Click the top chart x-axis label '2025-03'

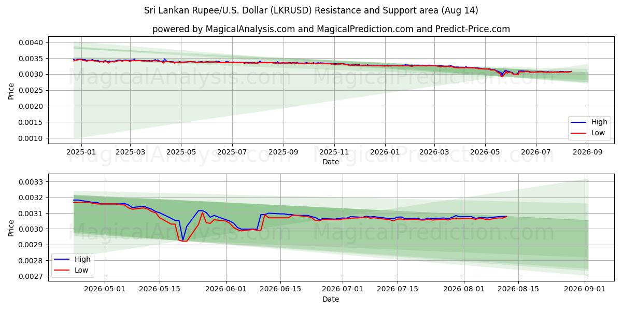click(x=130, y=153)
